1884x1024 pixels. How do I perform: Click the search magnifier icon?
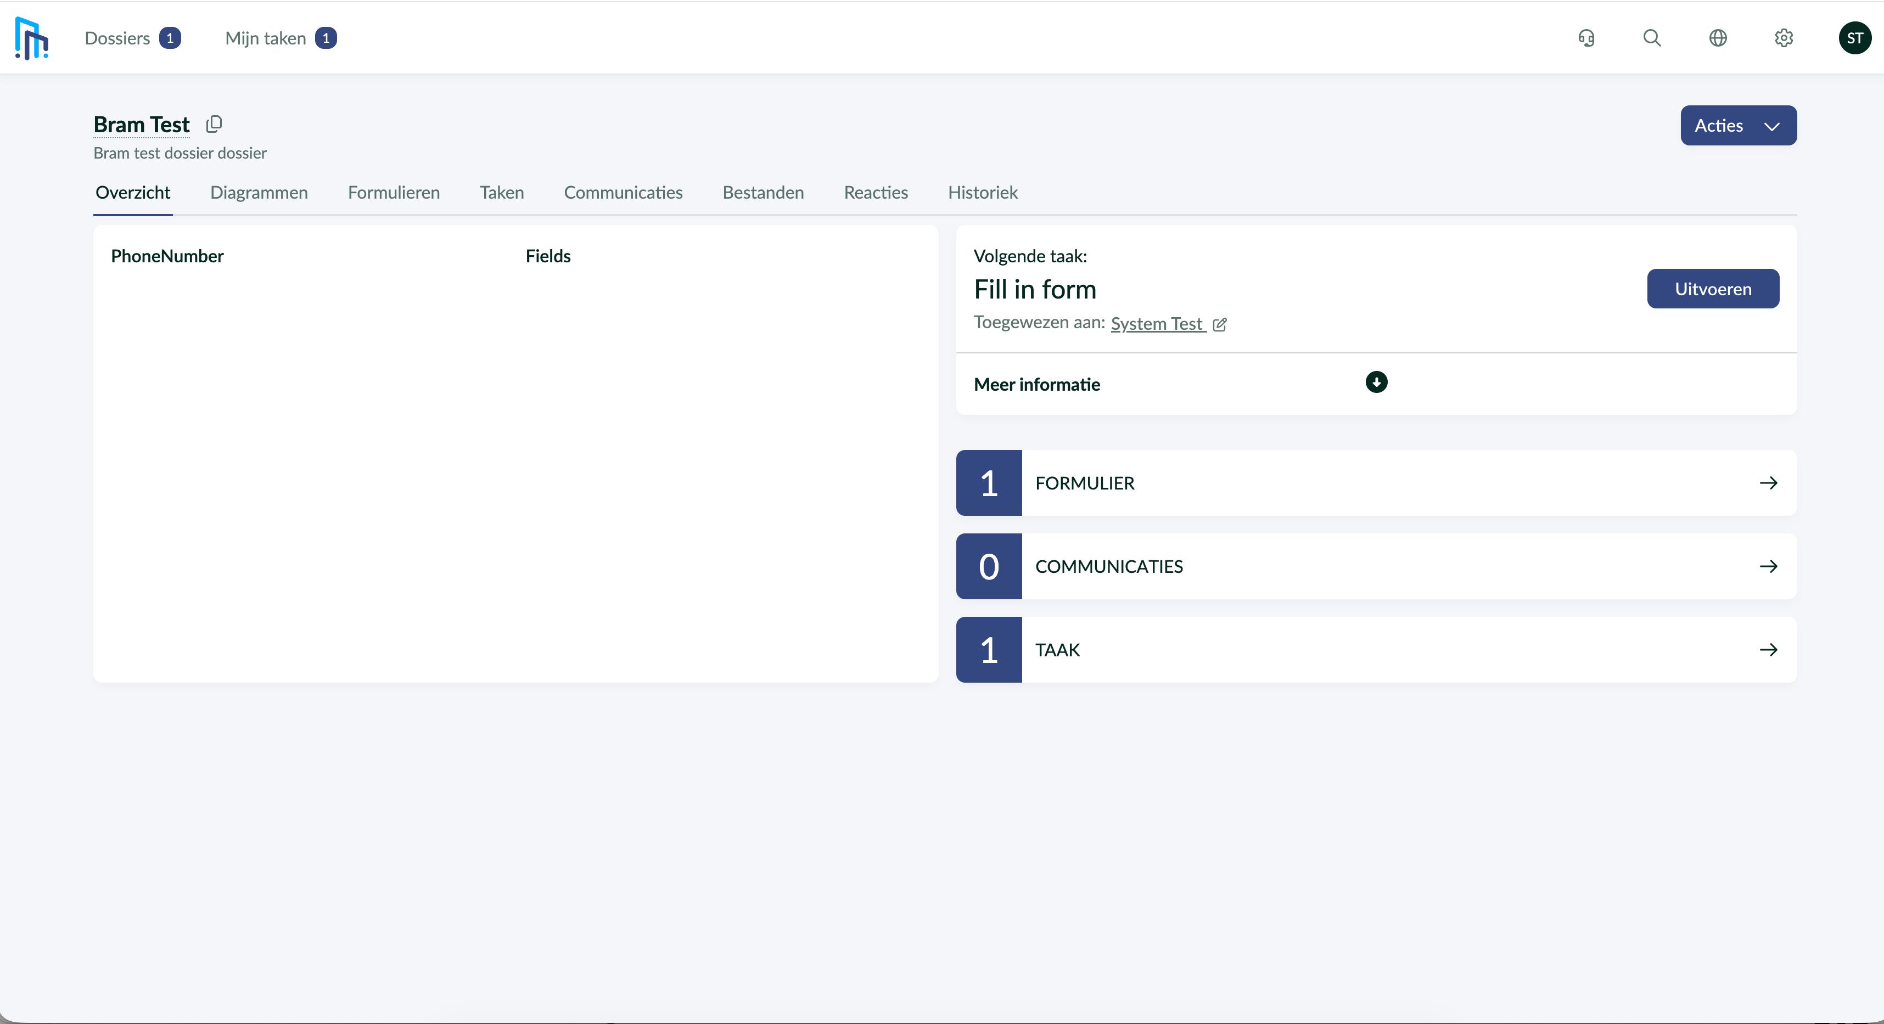click(1651, 38)
